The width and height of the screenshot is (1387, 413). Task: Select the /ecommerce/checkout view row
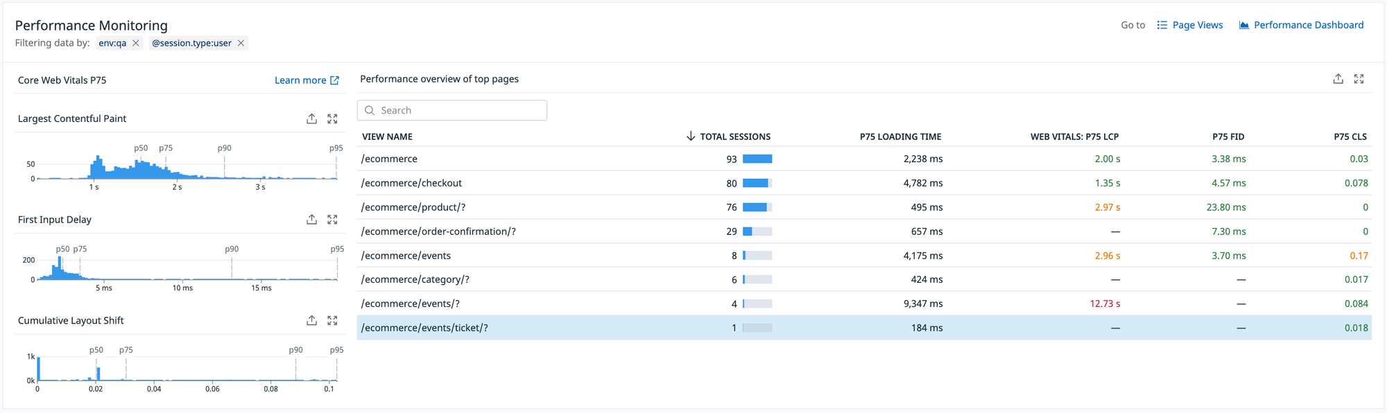(411, 183)
